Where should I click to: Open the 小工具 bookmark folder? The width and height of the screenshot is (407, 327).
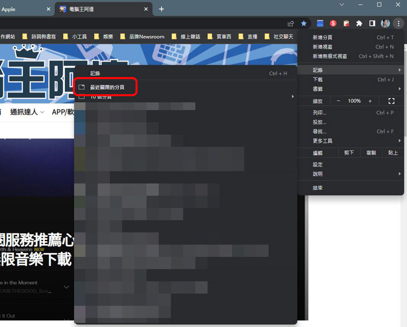[x=76, y=37]
